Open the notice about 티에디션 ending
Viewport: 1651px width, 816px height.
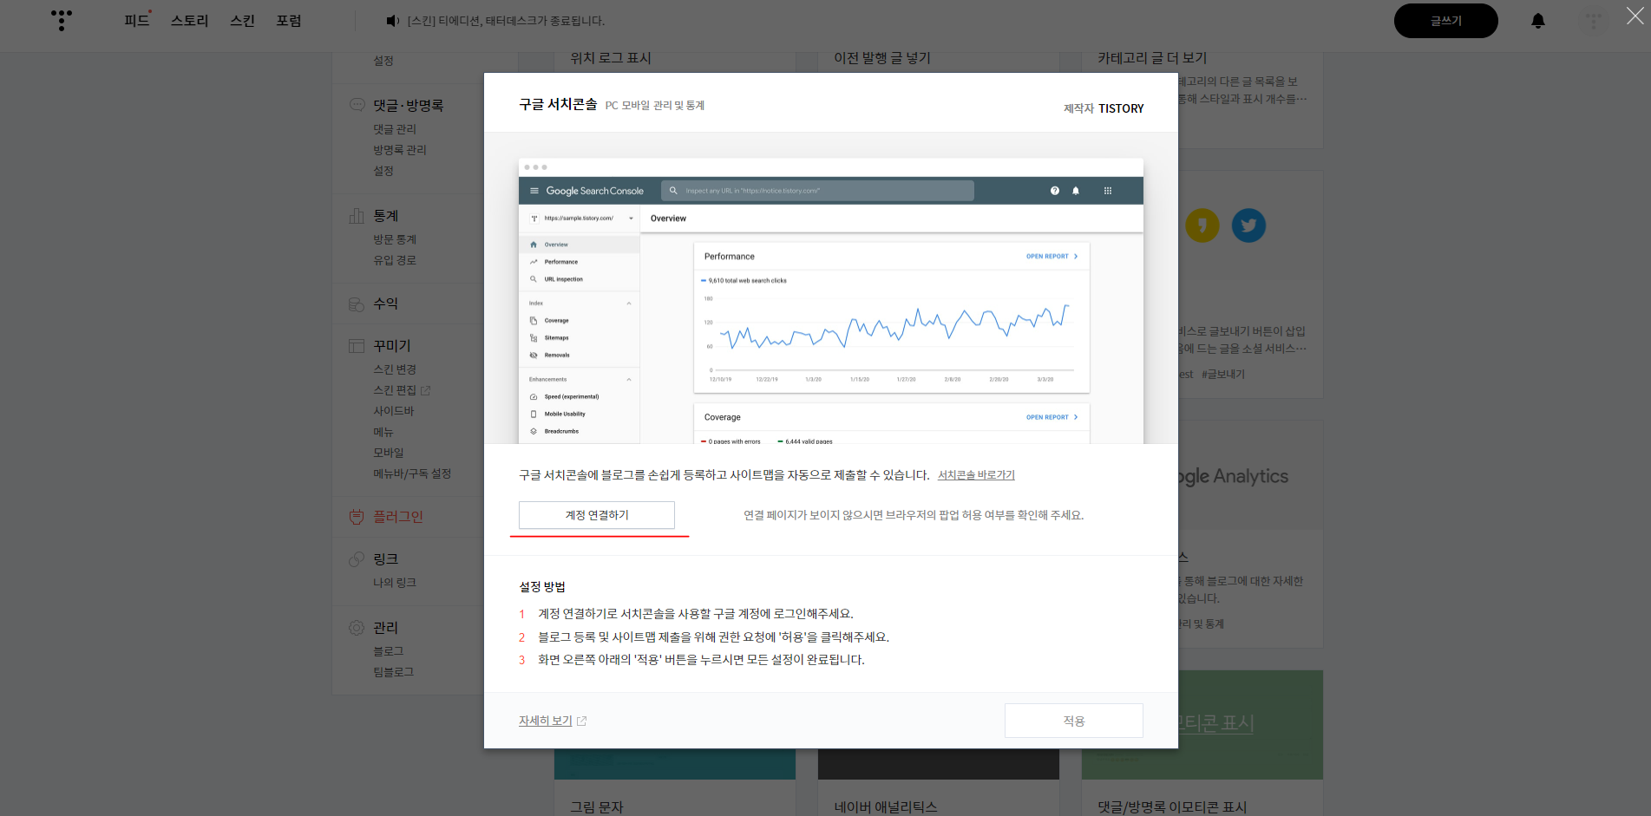pos(506,21)
